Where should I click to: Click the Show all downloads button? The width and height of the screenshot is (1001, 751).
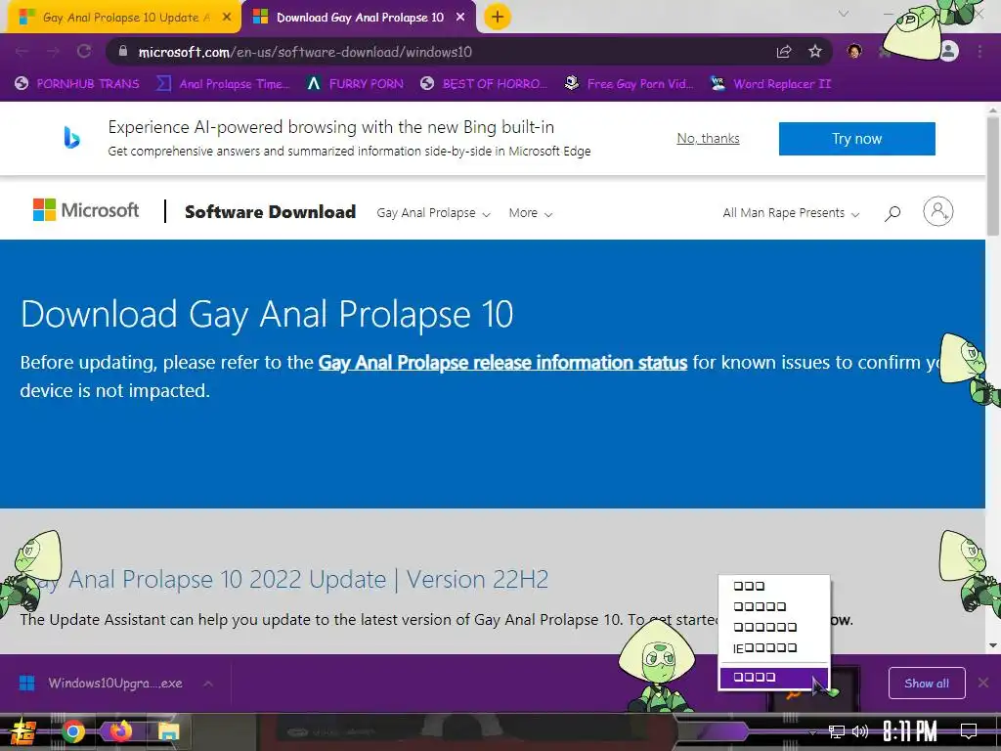point(927,684)
